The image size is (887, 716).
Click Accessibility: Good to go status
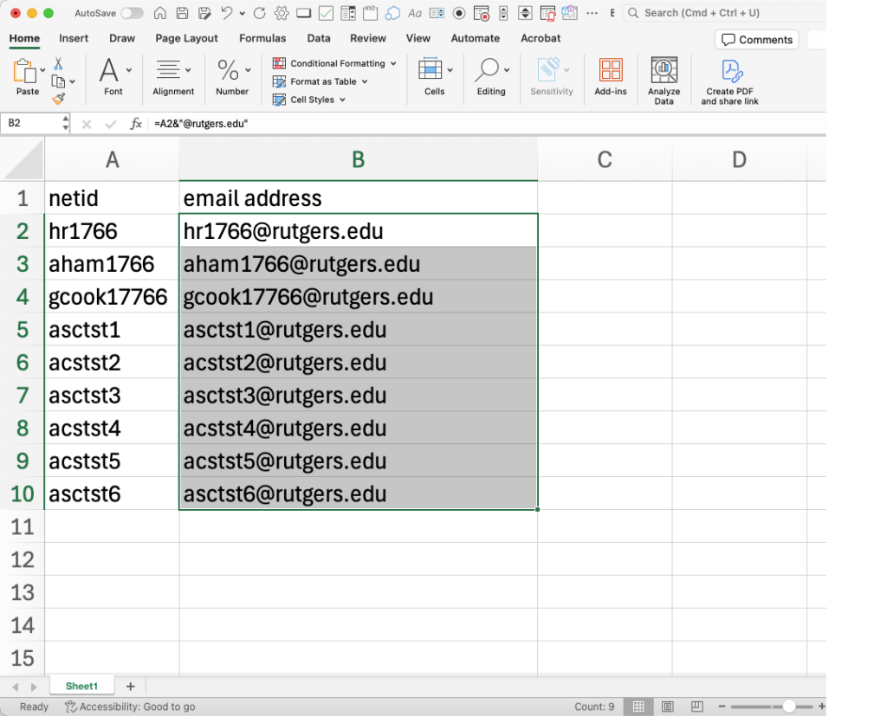(130, 706)
